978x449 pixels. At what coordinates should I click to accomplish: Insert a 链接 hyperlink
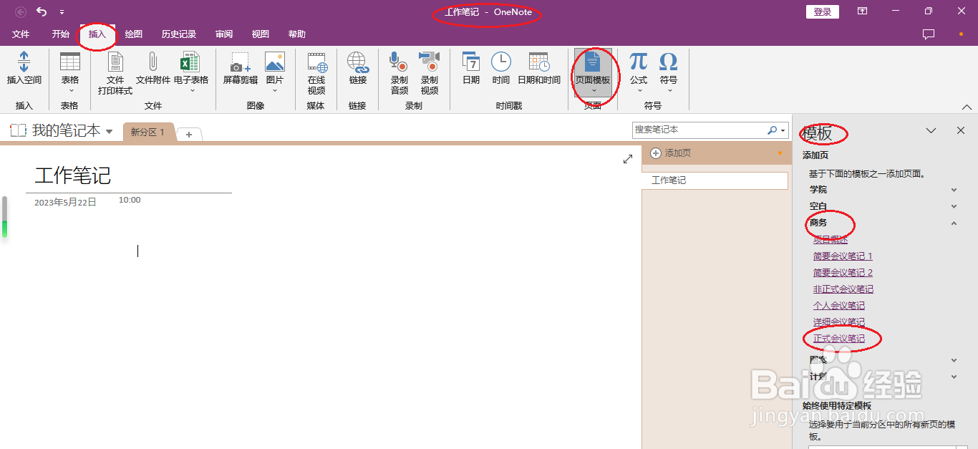coord(358,69)
